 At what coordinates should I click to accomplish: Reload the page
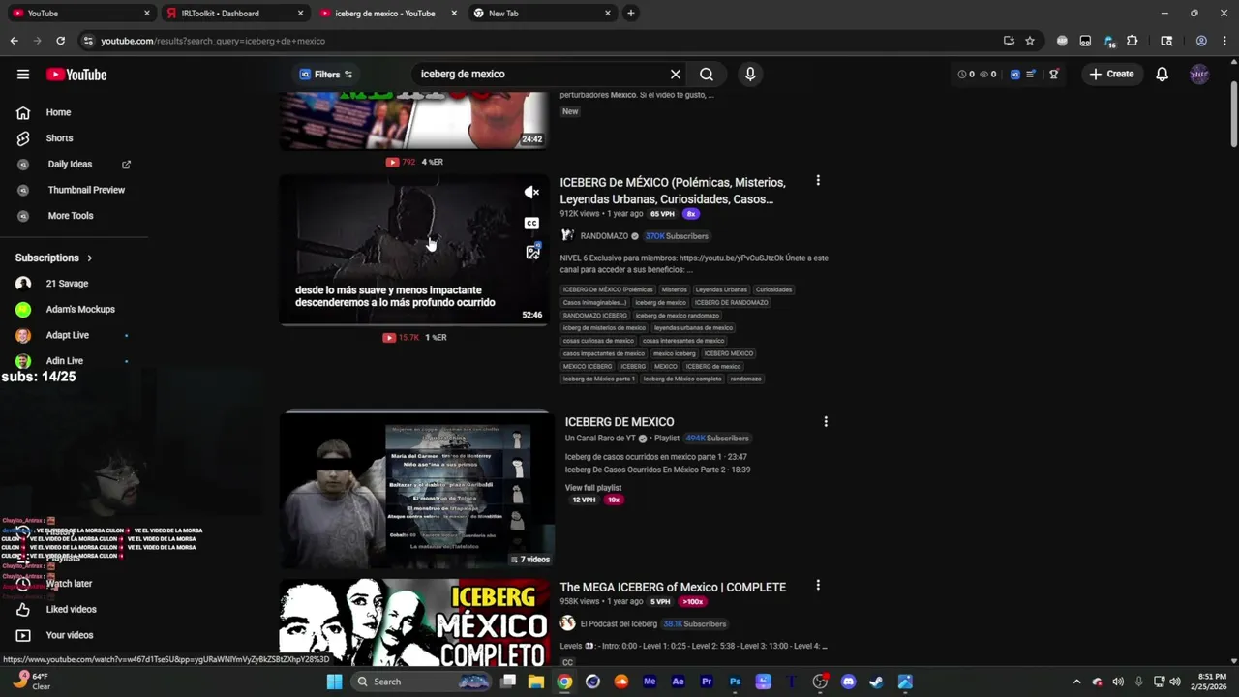pos(60,41)
